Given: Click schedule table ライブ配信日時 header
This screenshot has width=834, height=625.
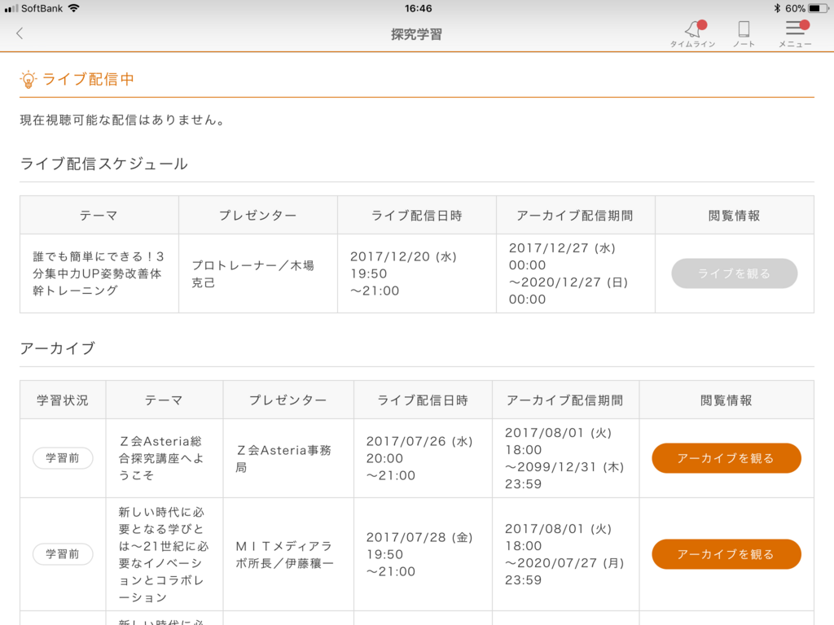Looking at the screenshot, I should pos(416,215).
